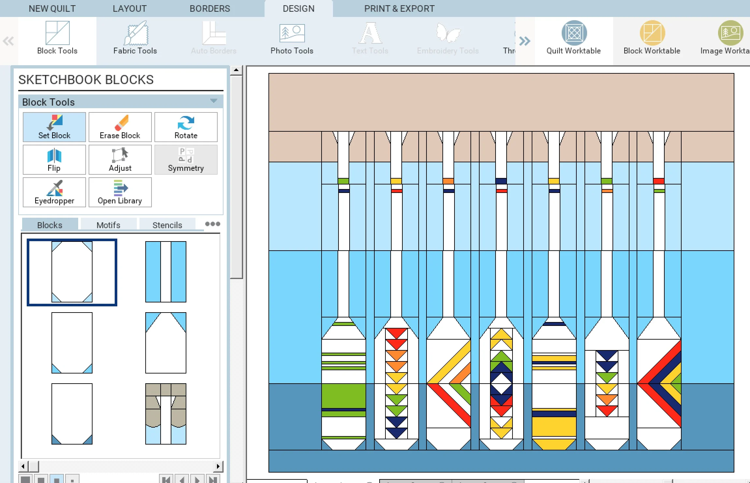Go to PRINT & EXPORT
750x483 pixels.
tap(399, 8)
